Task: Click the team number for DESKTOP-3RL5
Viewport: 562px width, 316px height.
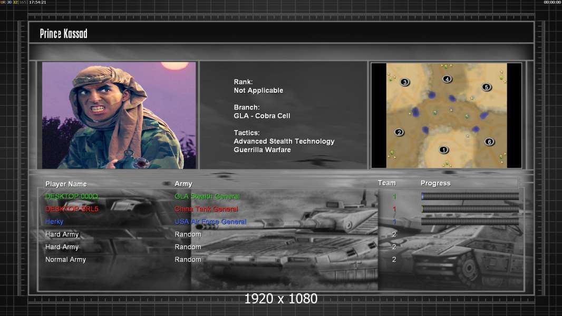Action: (x=394, y=209)
